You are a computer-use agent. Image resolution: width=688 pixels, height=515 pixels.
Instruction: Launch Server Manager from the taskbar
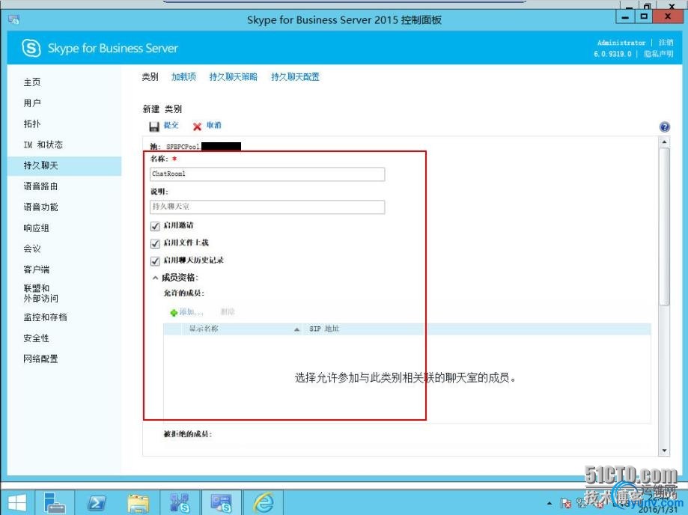pos(55,503)
